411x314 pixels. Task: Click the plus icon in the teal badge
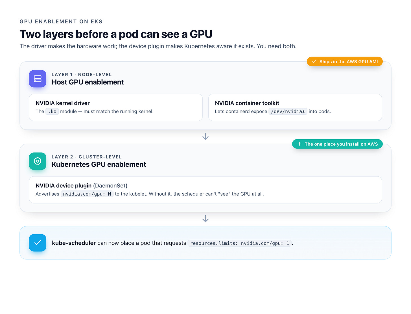pyautogui.click(x=299, y=144)
